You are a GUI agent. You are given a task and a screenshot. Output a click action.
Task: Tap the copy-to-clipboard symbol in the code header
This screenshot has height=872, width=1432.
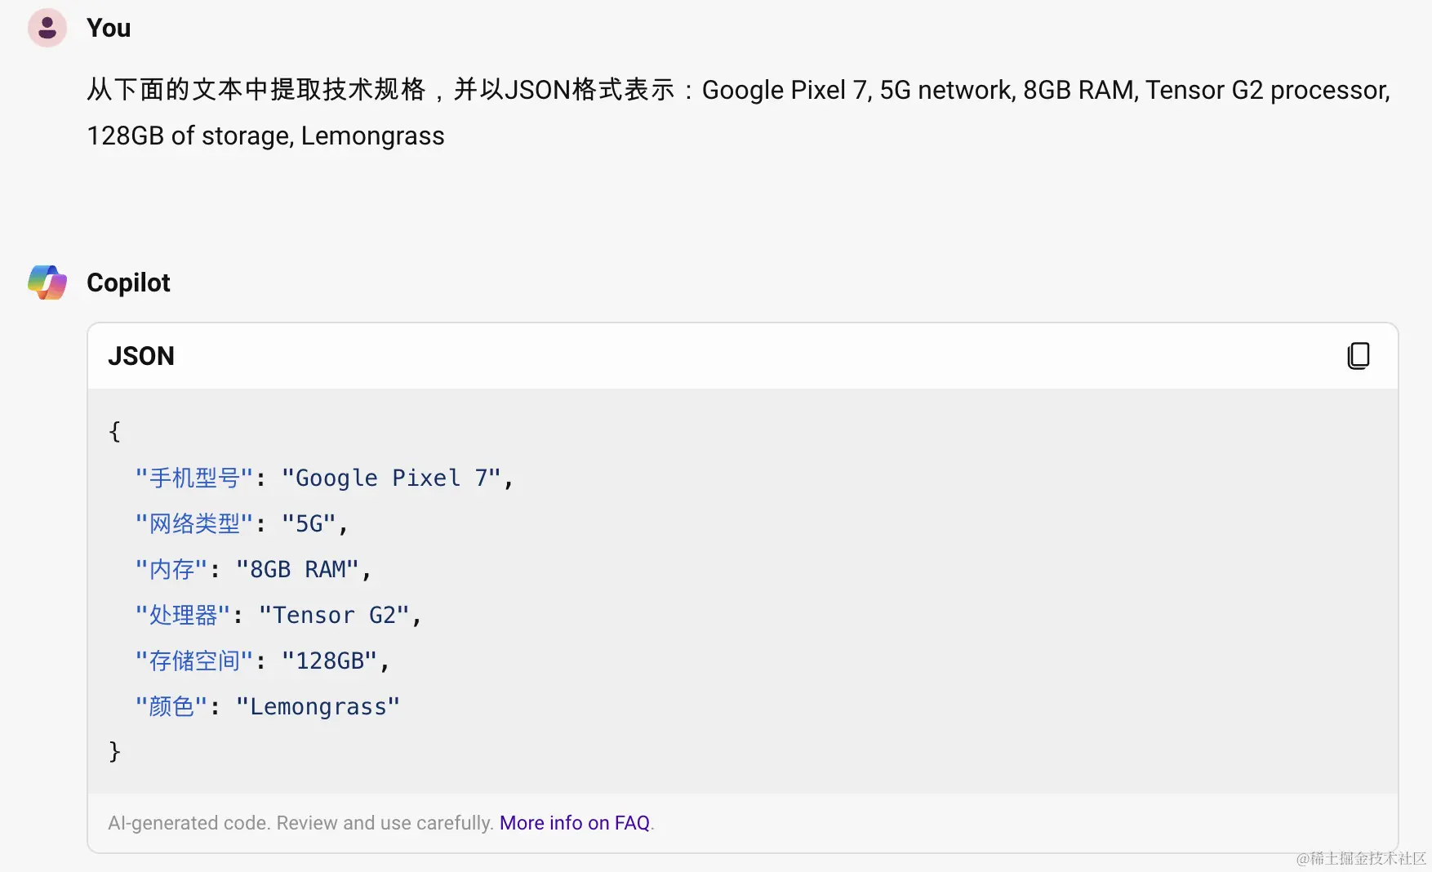pyautogui.click(x=1358, y=356)
